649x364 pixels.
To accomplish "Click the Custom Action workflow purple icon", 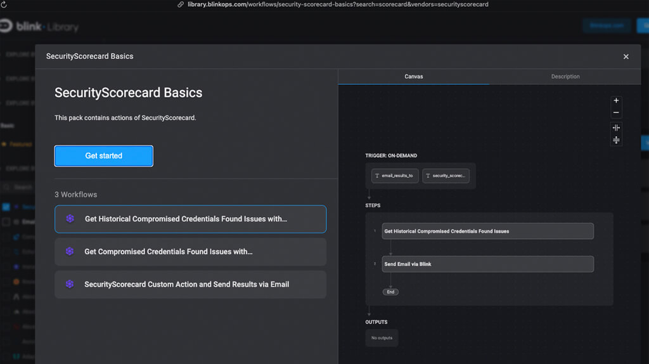I will click(x=70, y=284).
